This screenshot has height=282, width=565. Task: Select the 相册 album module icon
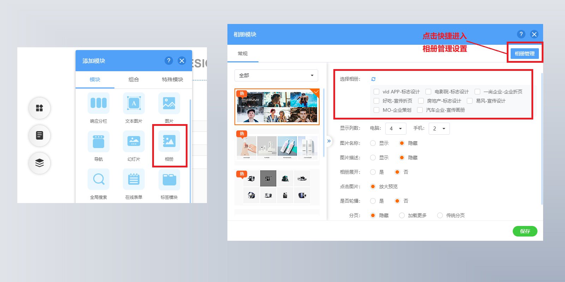[x=169, y=141]
